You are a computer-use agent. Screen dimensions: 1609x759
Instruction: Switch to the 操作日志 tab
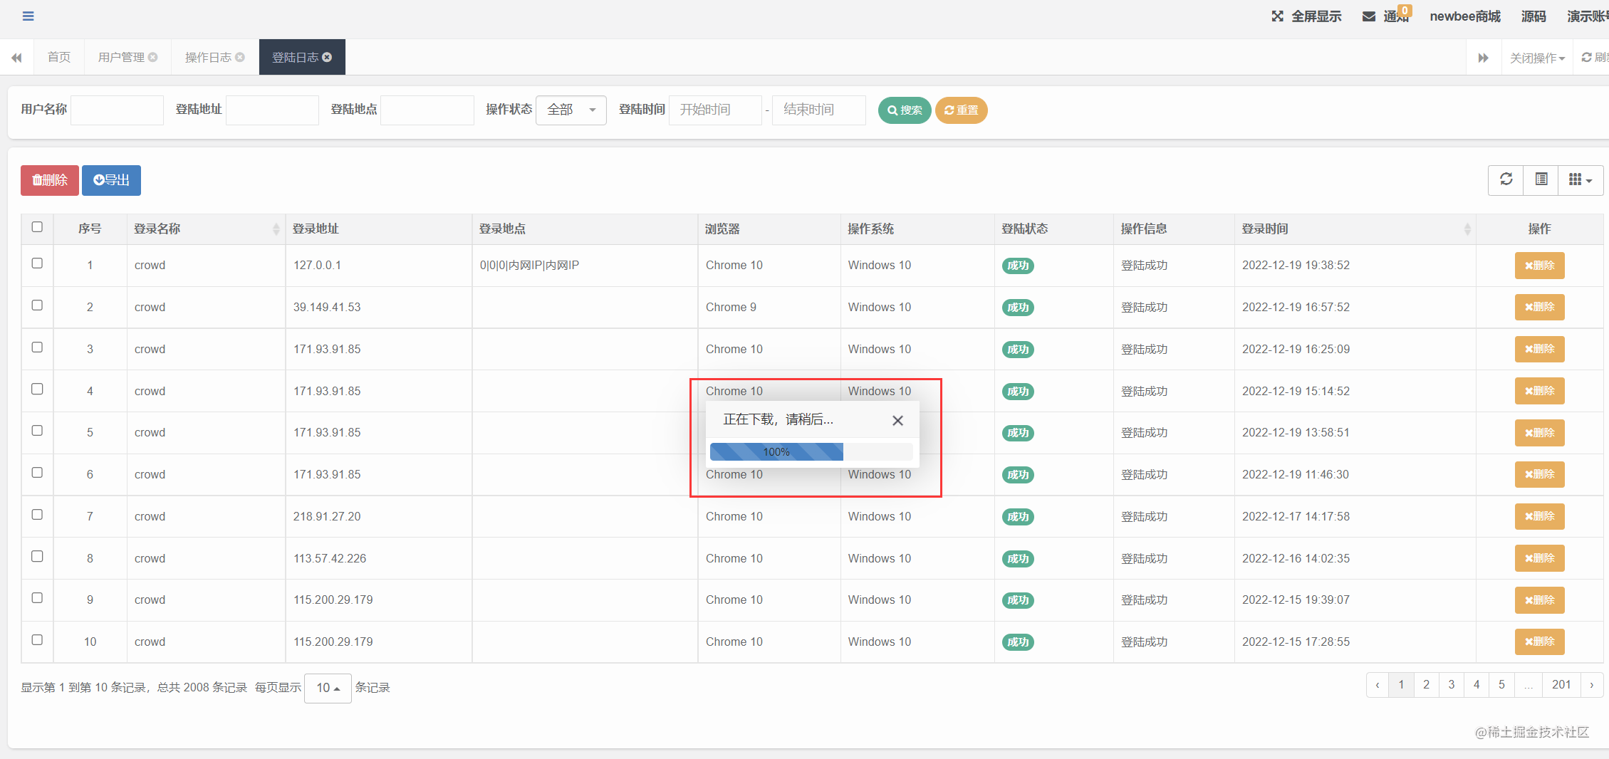point(208,57)
